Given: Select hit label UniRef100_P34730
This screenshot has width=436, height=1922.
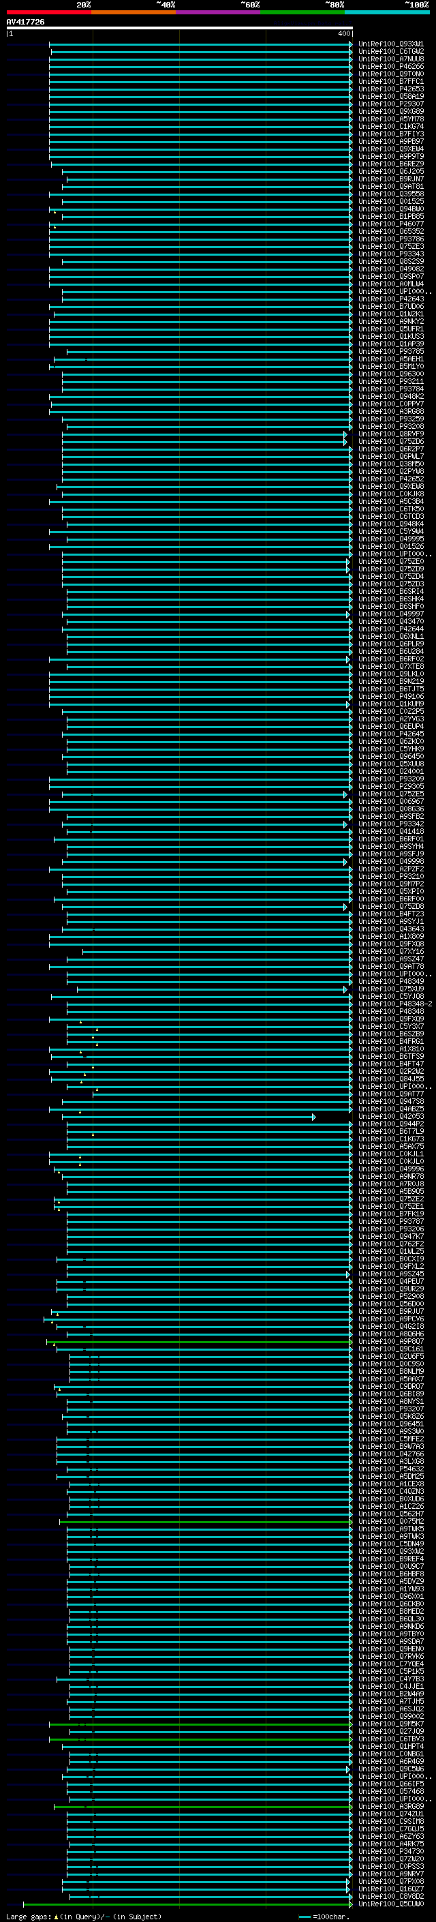Looking at the screenshot, I should (390, 1852).
